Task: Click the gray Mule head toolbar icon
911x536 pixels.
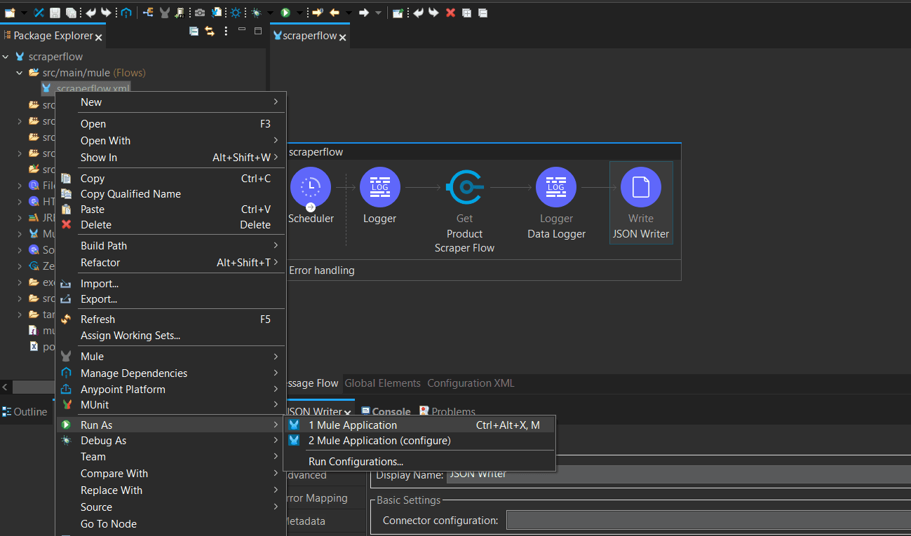Action: pos(164,13)
